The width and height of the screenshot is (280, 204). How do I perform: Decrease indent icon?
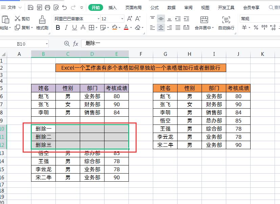tap(178, 19)
